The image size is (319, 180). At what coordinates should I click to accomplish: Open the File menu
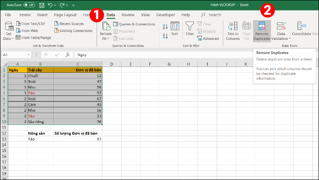pyautogui.click(x=8, y=15)
